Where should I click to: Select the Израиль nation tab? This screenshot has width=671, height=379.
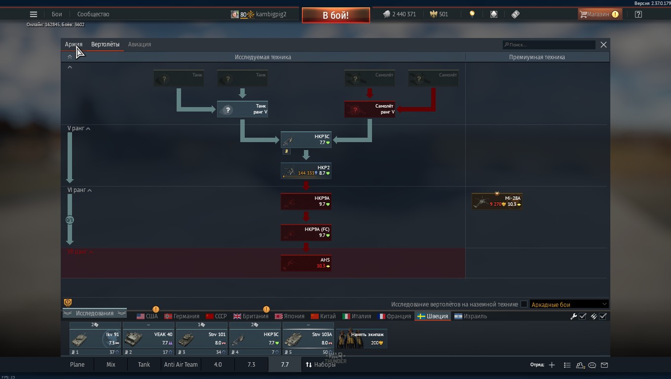471,316
